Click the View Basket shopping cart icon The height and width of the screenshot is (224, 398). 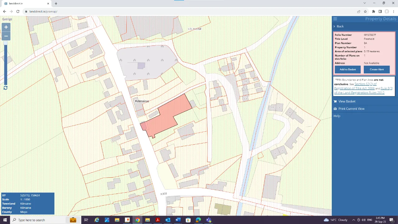335,101
